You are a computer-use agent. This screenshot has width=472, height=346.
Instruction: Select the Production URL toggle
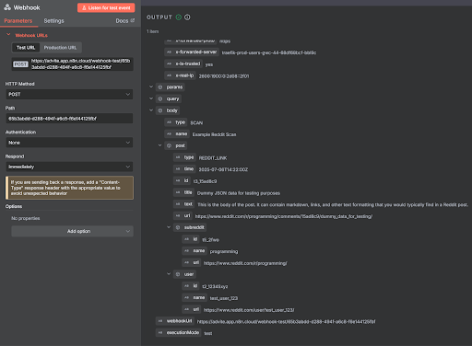[x=60, y=48]
